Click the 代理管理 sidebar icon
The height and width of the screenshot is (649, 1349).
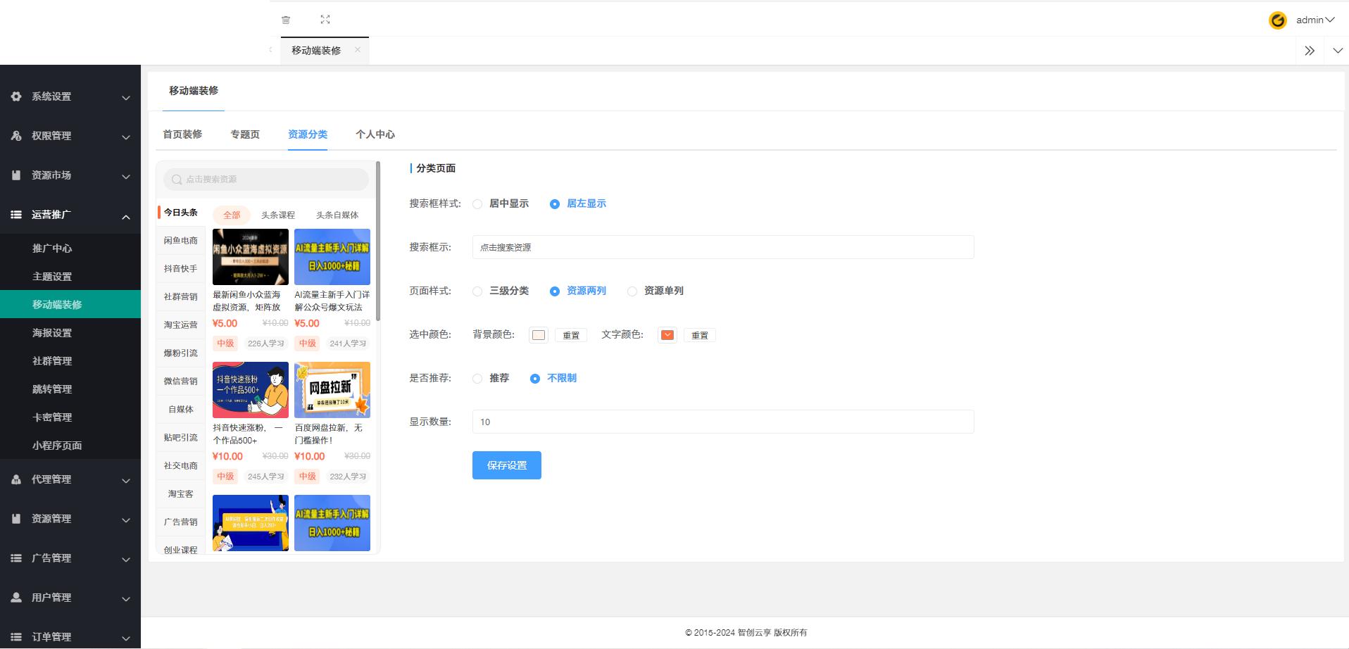(x=16, y=479)
